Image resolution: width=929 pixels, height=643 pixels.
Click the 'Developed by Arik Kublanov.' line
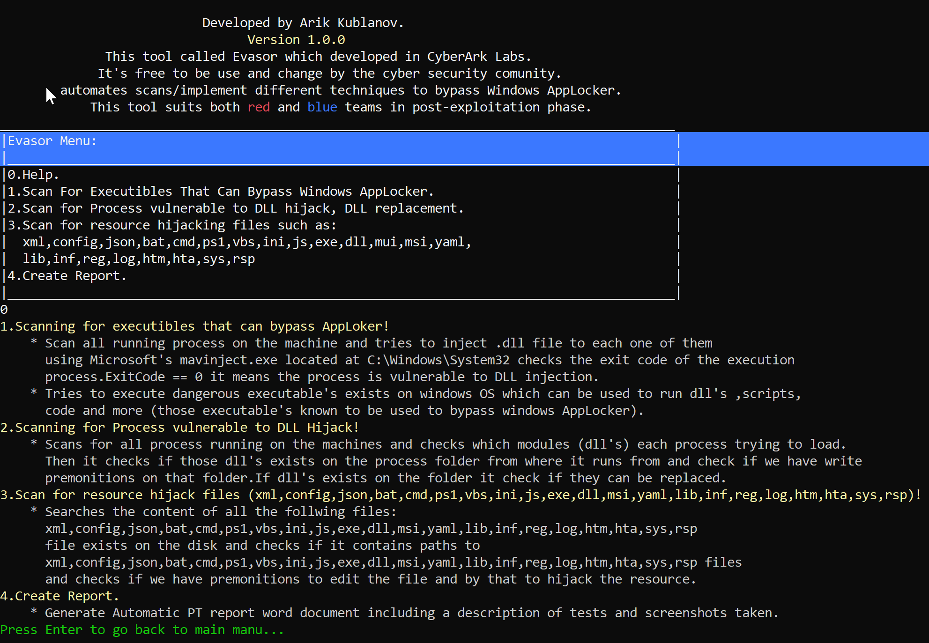click(x=303, y=23)
